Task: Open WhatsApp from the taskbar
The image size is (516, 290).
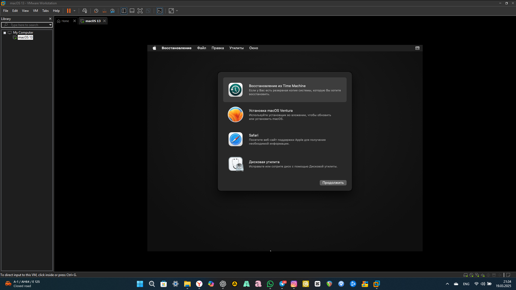Action: tap(270, 284)
